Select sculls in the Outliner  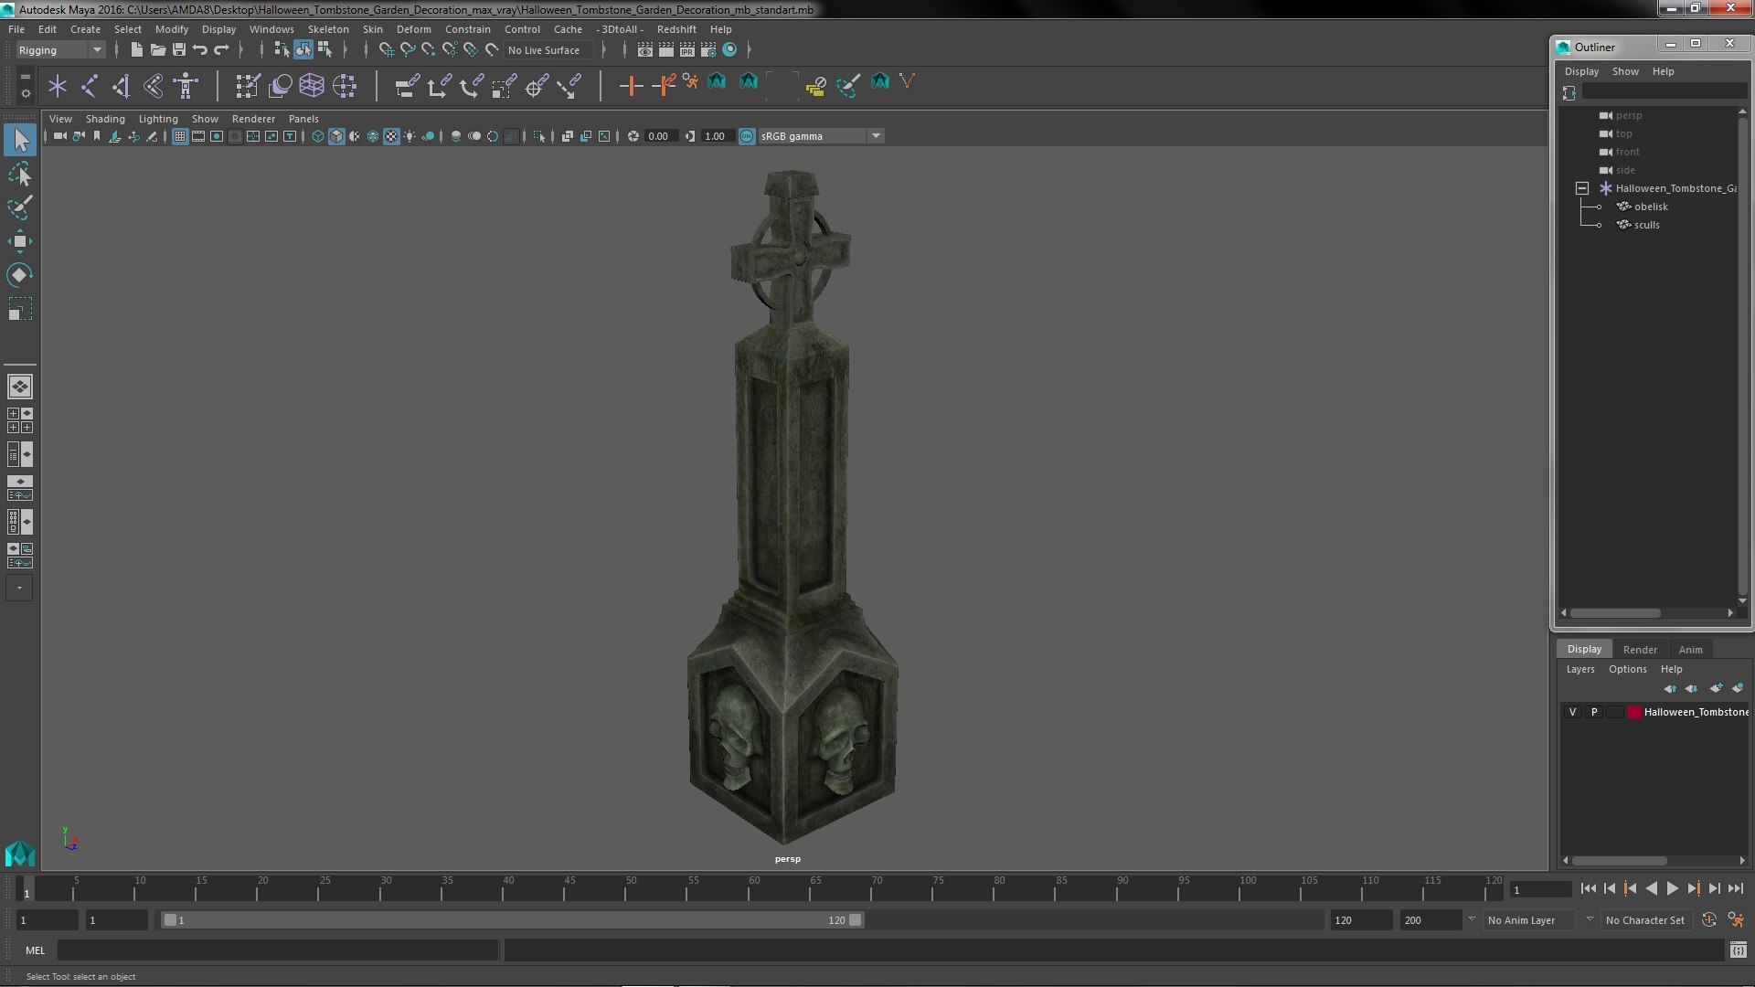[1646, 225]
